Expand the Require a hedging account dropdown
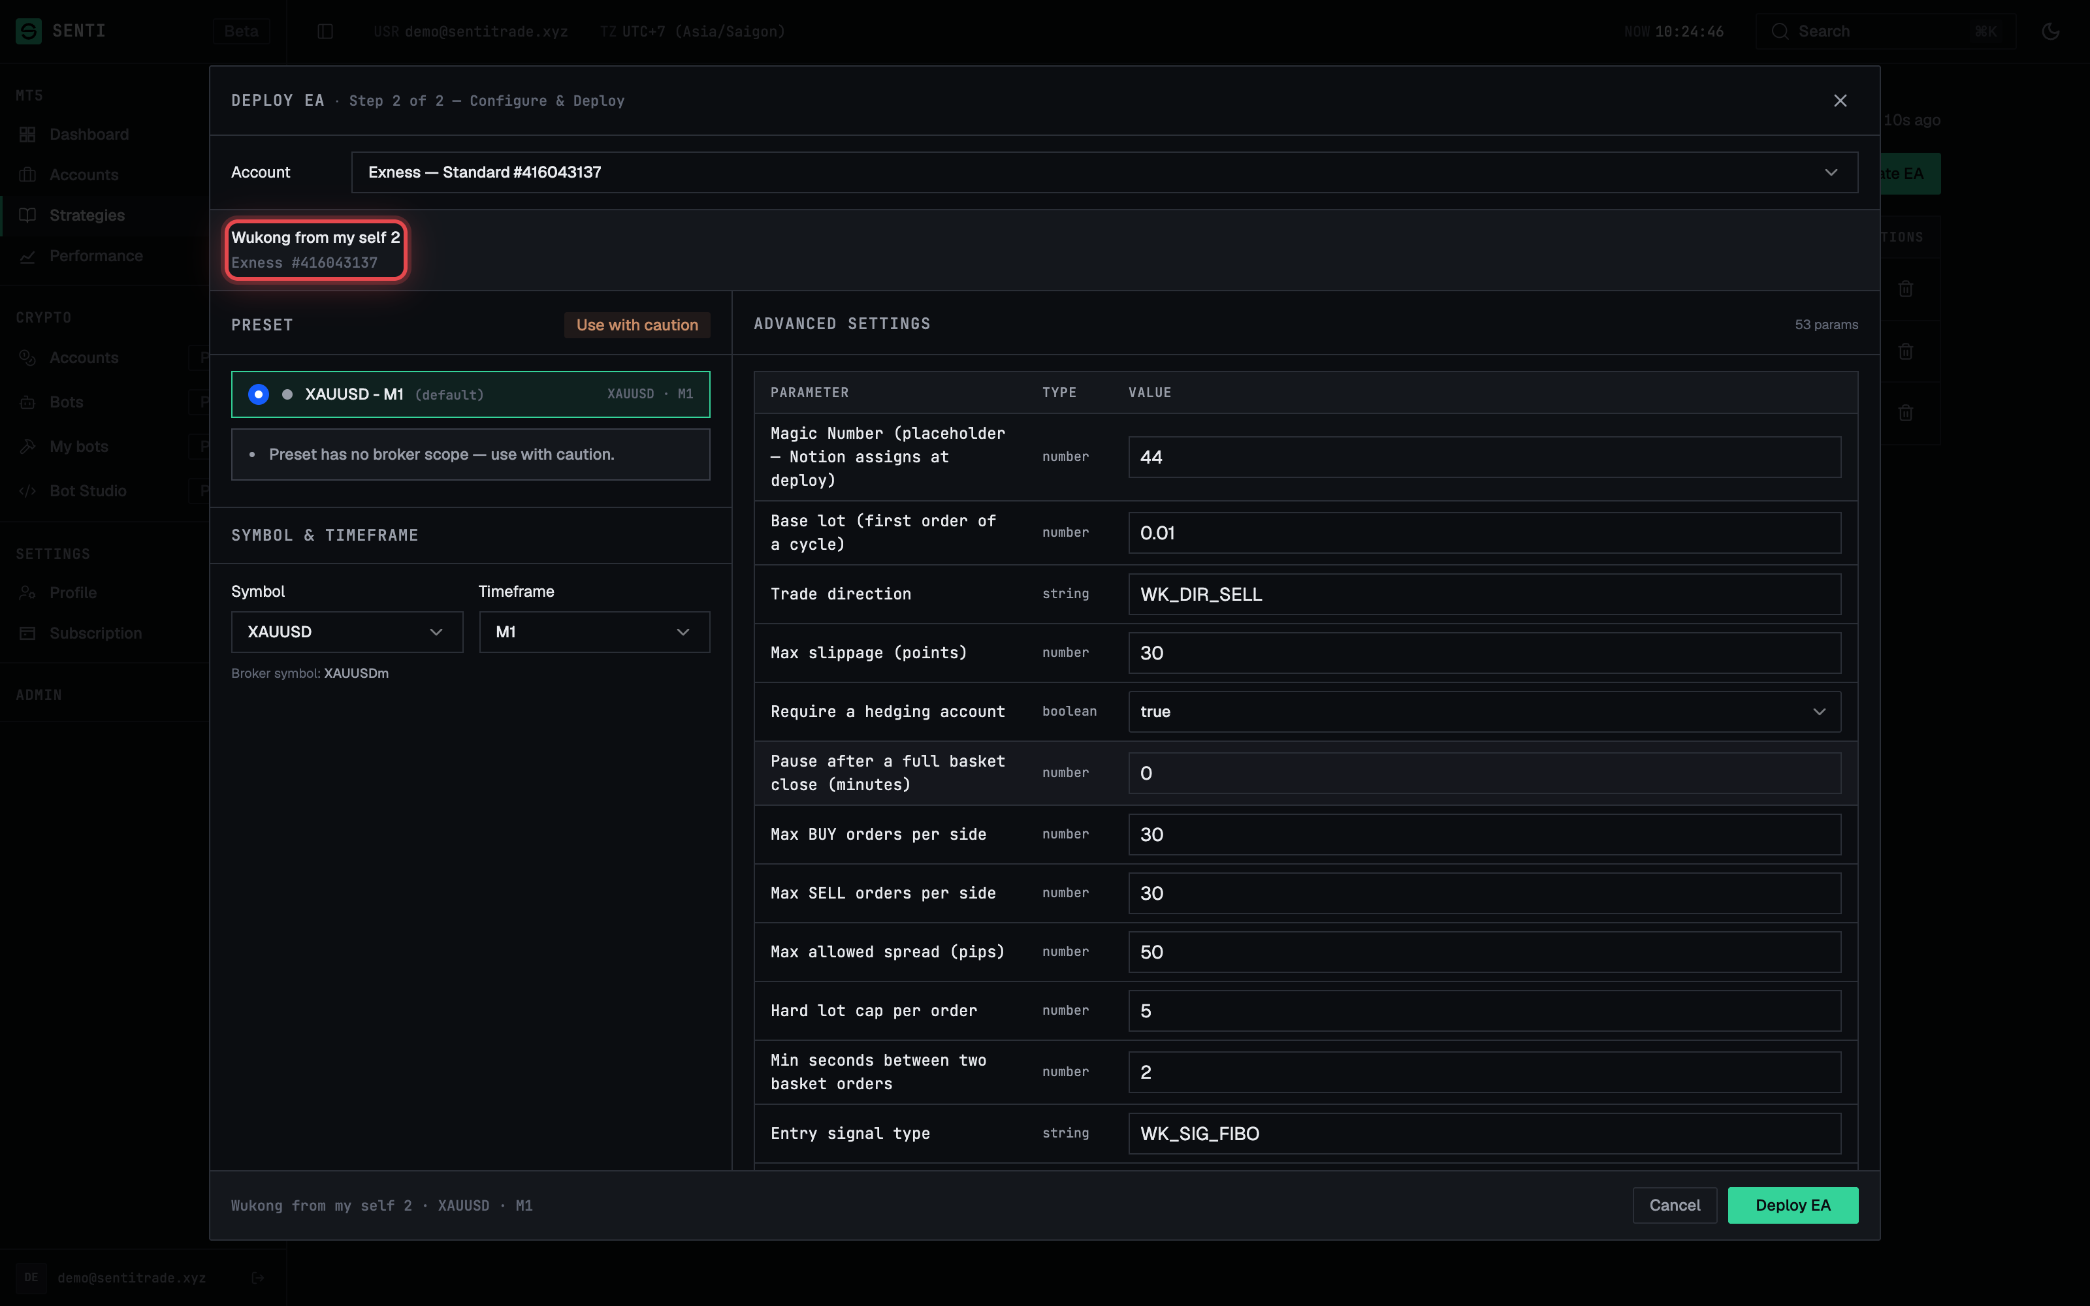 (x=1484, y=711)
